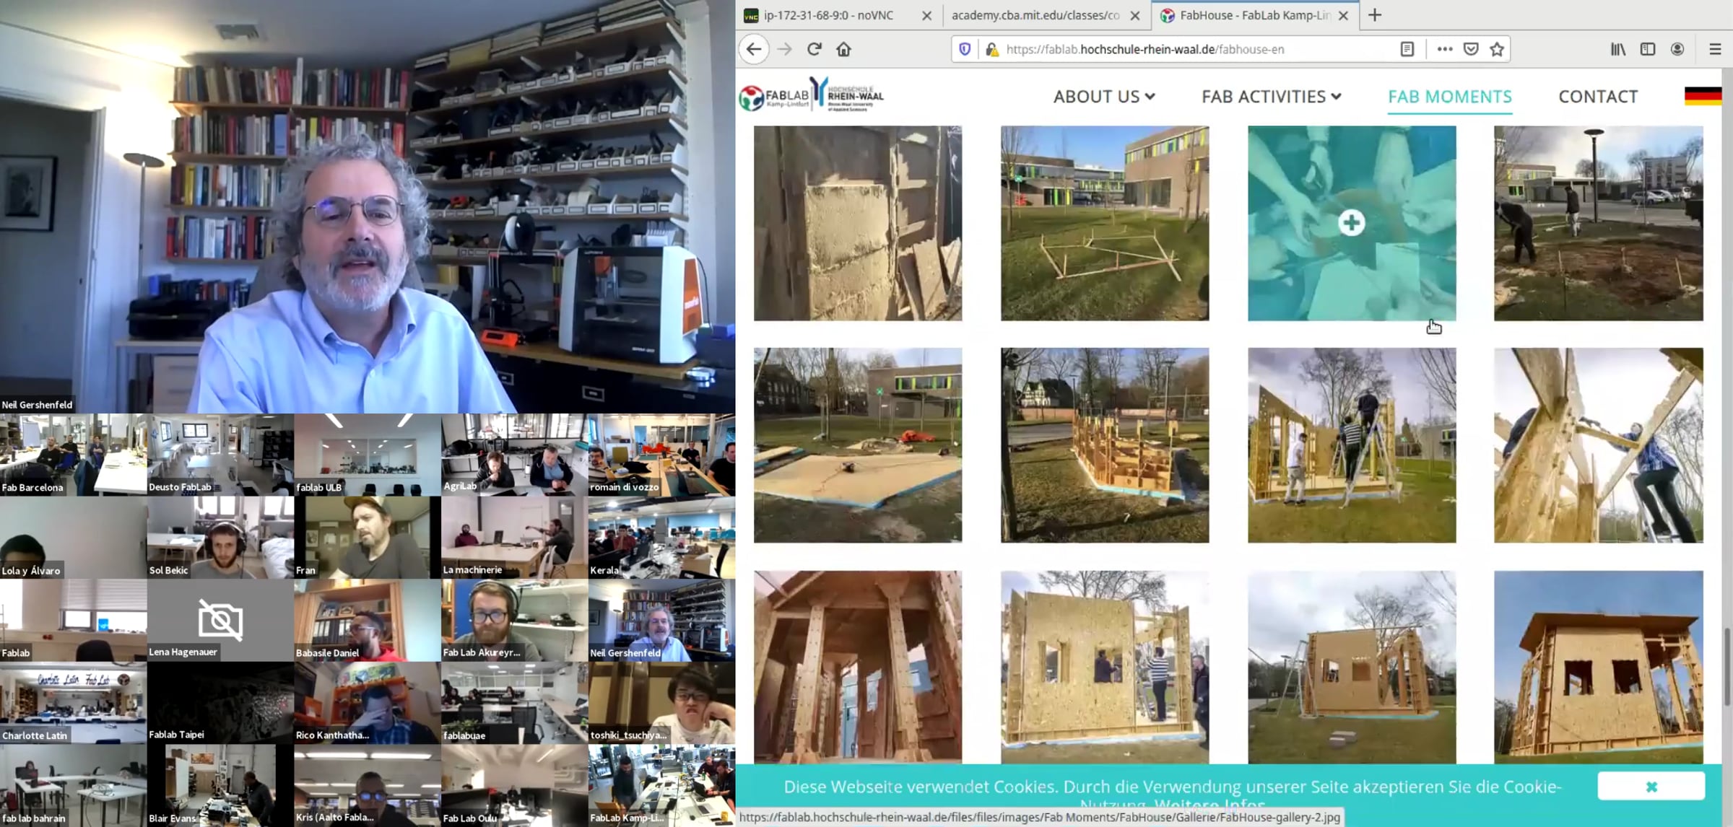Image resolution: width=1733 pixels, height=827 pixels.
Task: Expand the ABOUT US dropdown menu
Action: (x=1104, y=97)
